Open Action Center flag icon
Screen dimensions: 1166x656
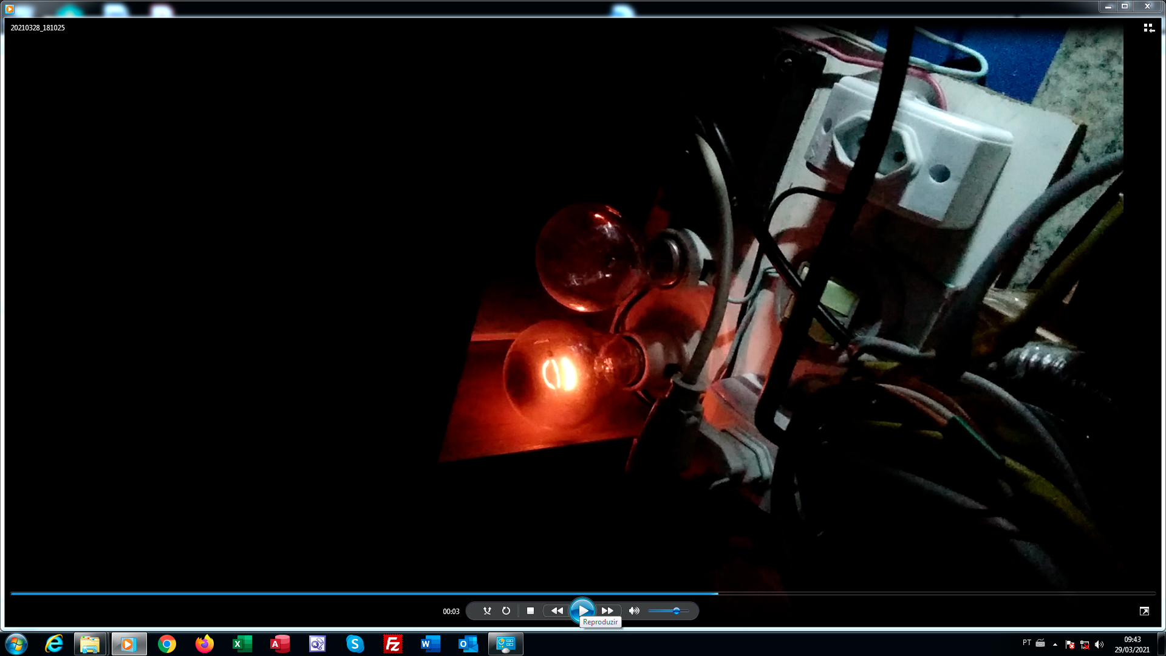coord(1070,644)
